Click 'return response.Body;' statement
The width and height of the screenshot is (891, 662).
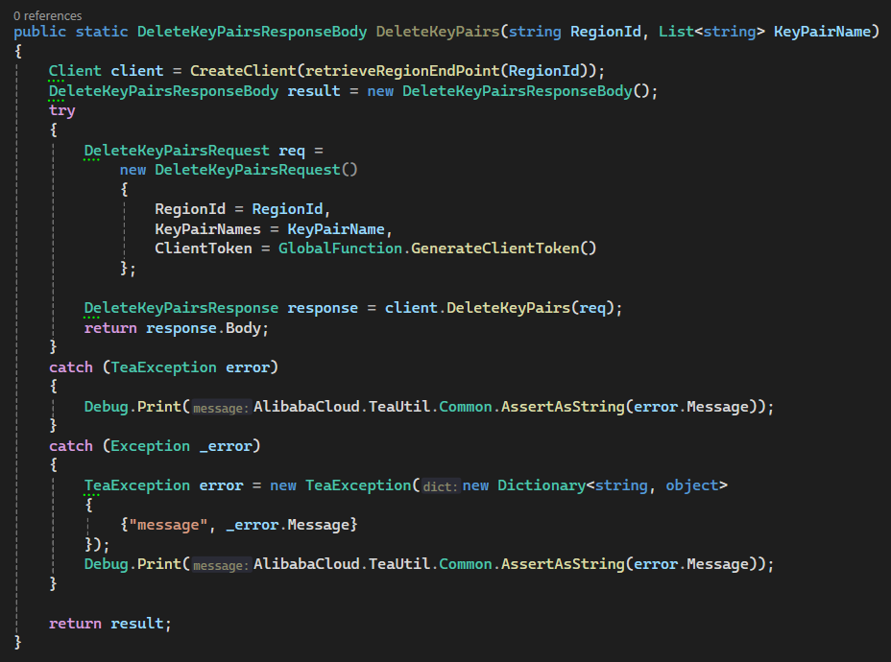click(x=177, y=327)
